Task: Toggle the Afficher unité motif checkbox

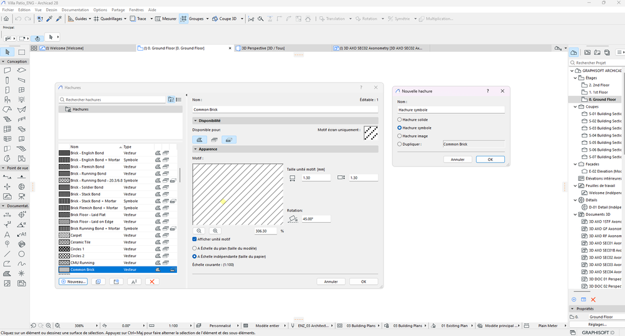Action: click(x=195, y=239)
